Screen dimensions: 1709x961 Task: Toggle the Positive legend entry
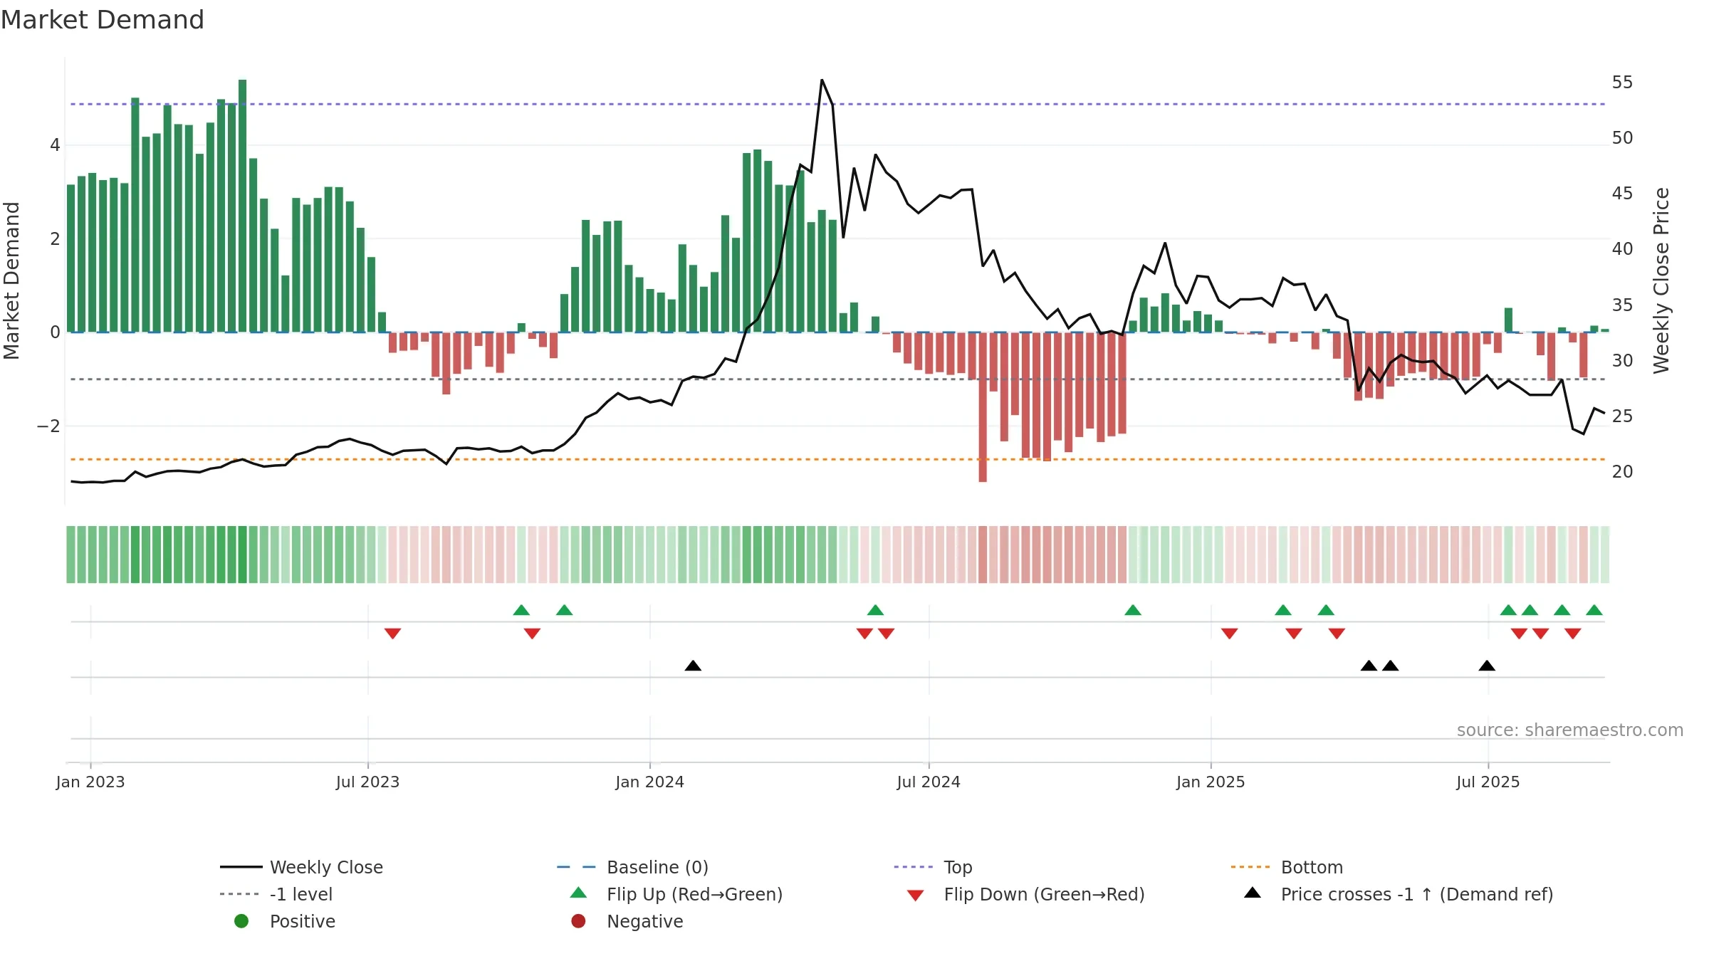point(284,921)
